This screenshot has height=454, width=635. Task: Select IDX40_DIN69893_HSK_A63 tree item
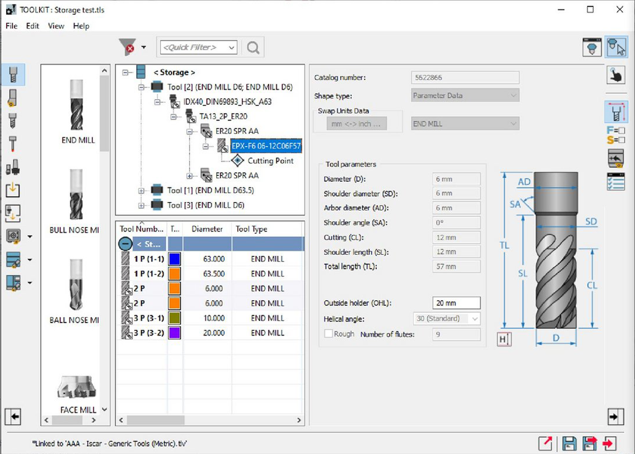(x=227, y=102)
